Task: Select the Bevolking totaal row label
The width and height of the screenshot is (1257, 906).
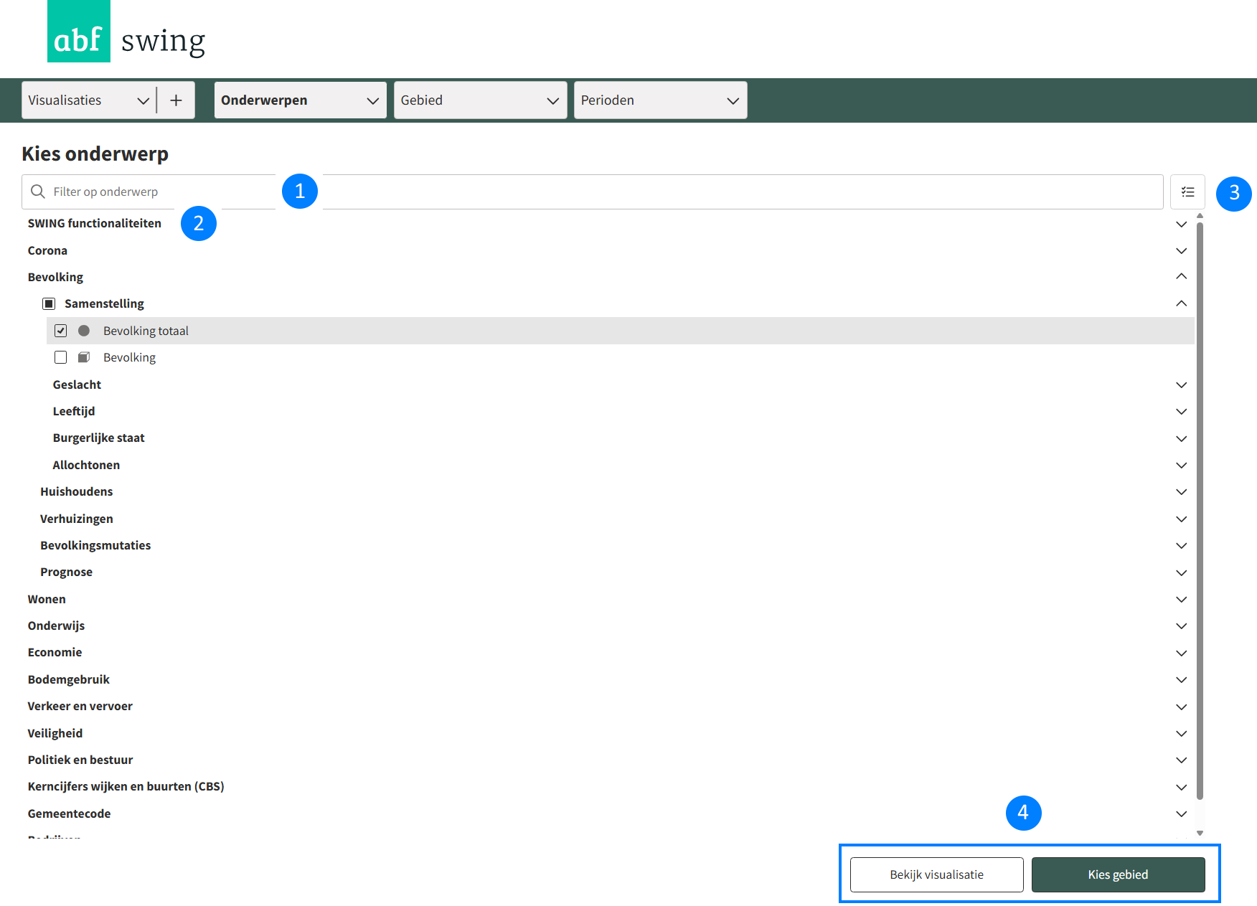Action: 146,331
